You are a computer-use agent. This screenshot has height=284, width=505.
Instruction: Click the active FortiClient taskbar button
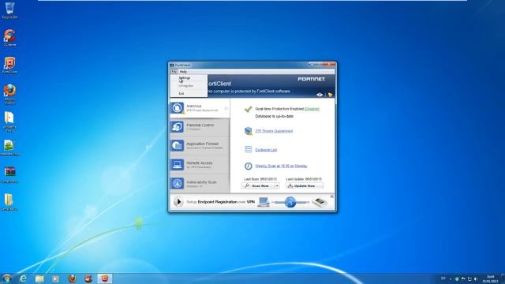point(105,278)
